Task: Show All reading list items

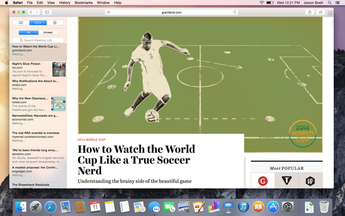Action: point(29,33)
